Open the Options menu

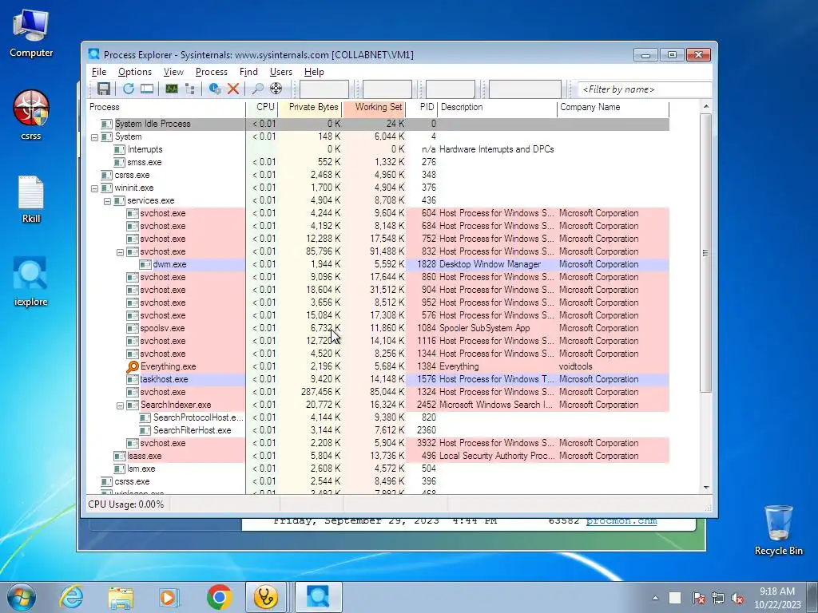(x=134, y=72)
